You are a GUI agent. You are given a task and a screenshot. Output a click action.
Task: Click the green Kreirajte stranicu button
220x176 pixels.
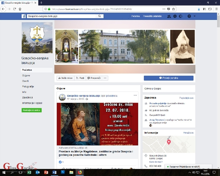32,110
